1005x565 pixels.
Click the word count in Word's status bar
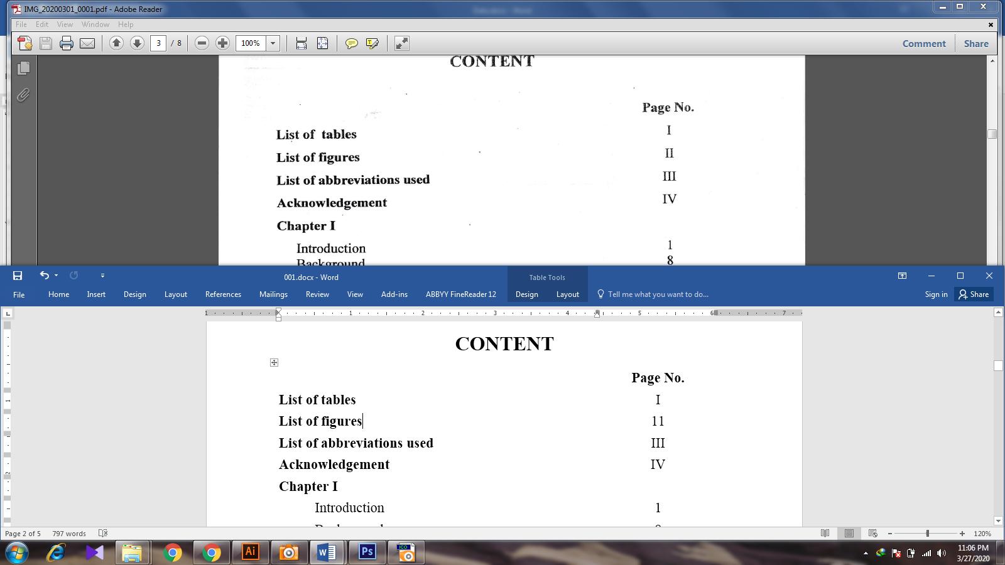click(x=69, y=533)
